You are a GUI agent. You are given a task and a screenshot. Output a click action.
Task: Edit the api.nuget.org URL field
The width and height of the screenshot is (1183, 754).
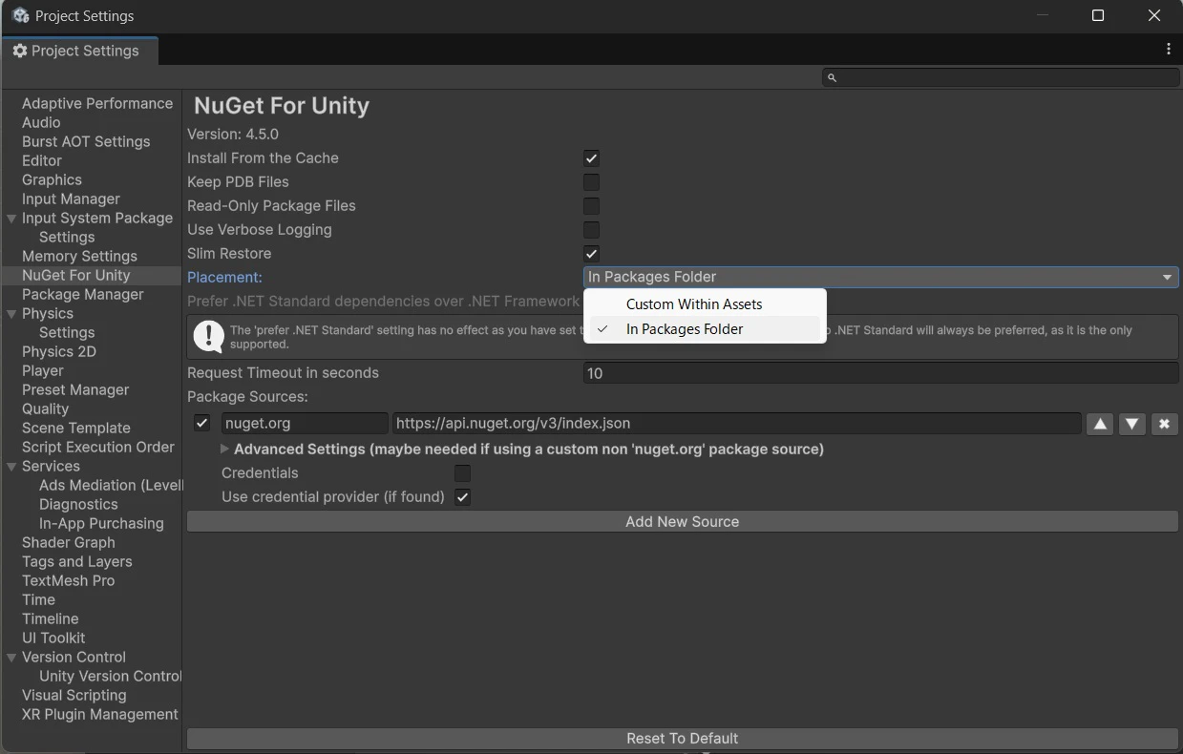click(x=736, y=423)
